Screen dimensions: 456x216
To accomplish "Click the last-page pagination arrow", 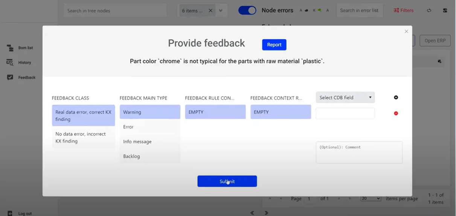I will tap(350, 198).
